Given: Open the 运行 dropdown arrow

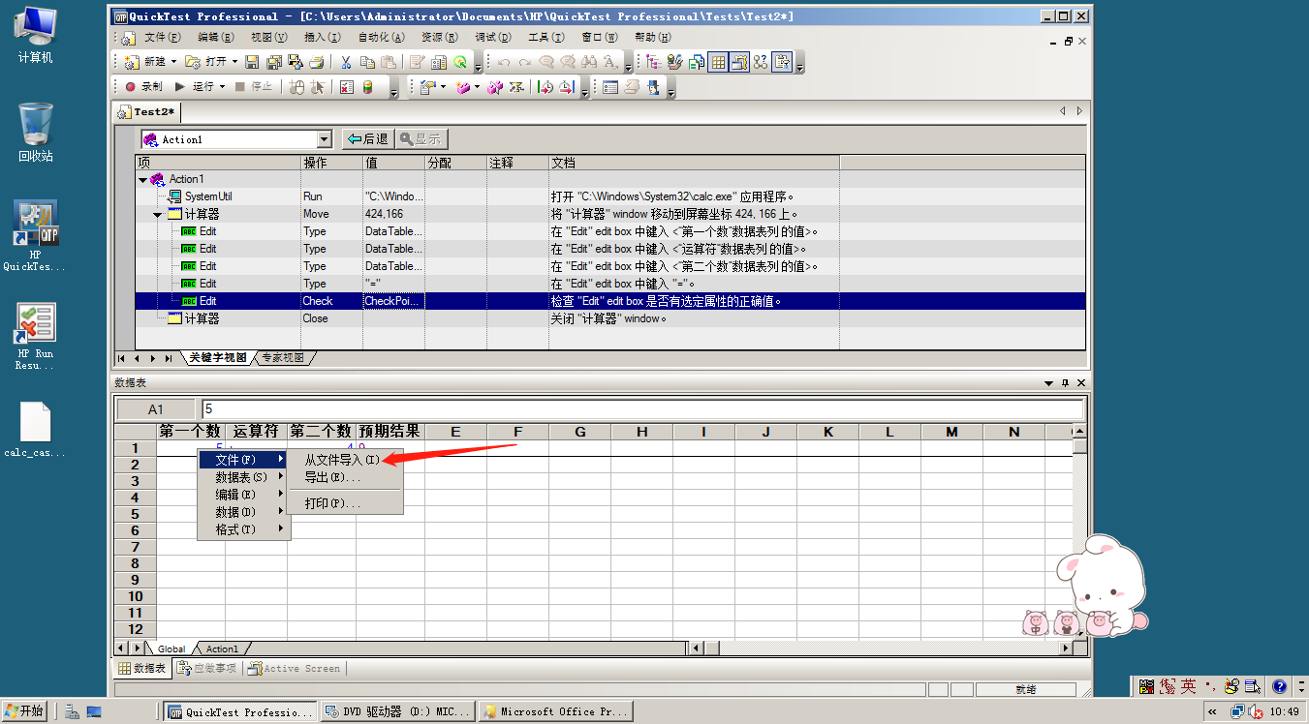Looking at the screenshot, I should pos(222,87).
